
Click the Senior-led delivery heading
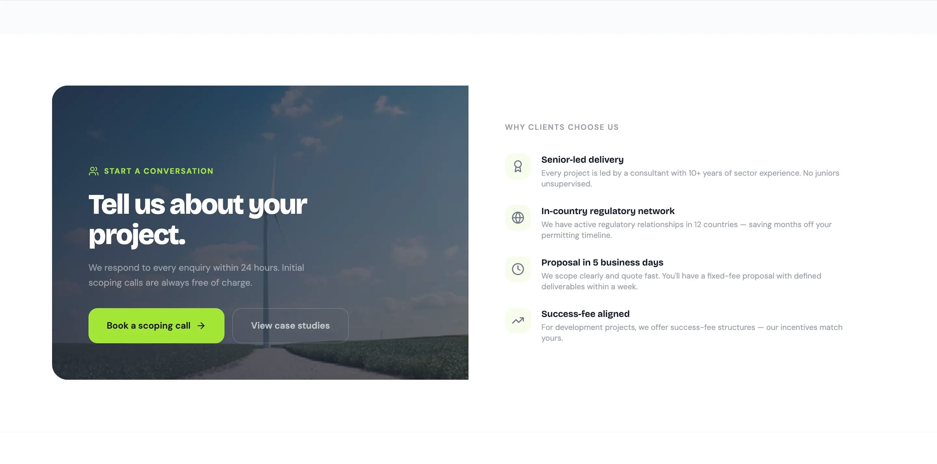tap(582, 159)
